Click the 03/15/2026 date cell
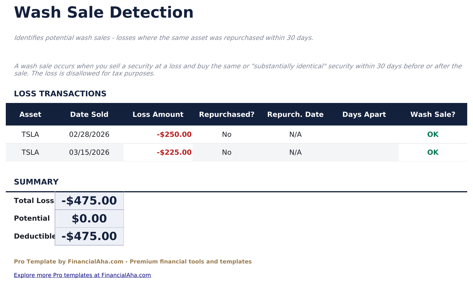 89,152
